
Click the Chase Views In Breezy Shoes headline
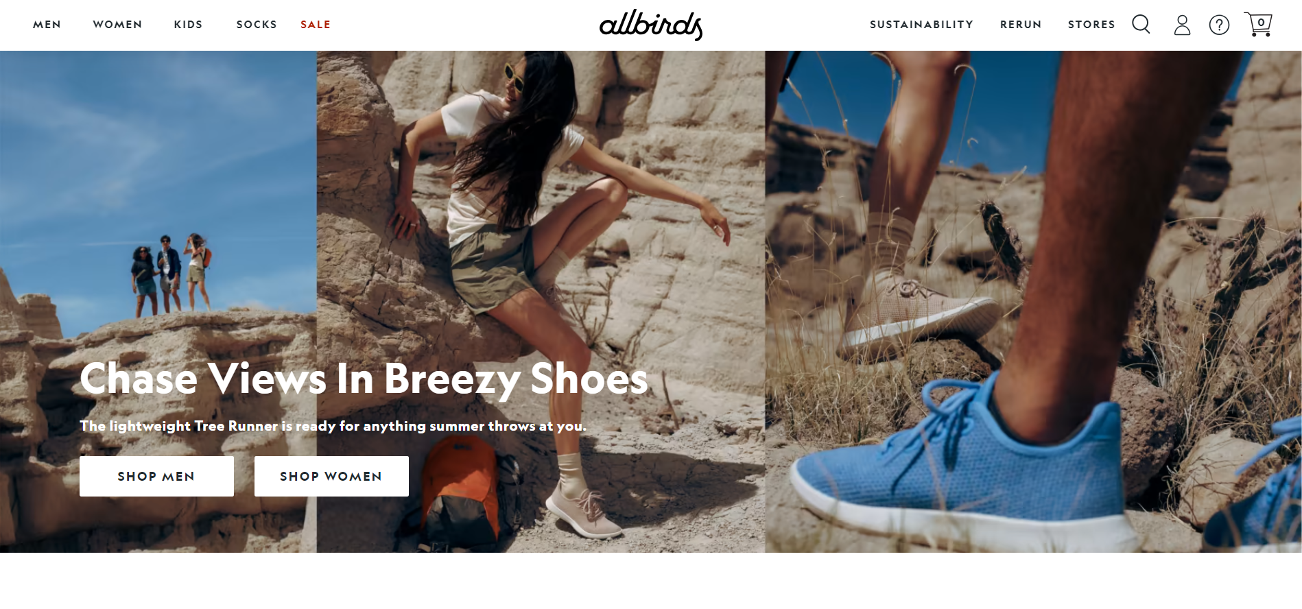coord(364,379)
